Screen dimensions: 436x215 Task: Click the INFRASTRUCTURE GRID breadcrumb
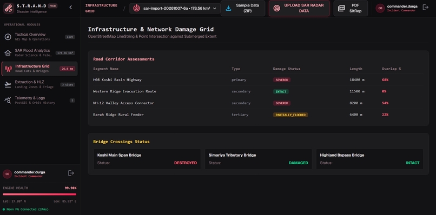101,8
